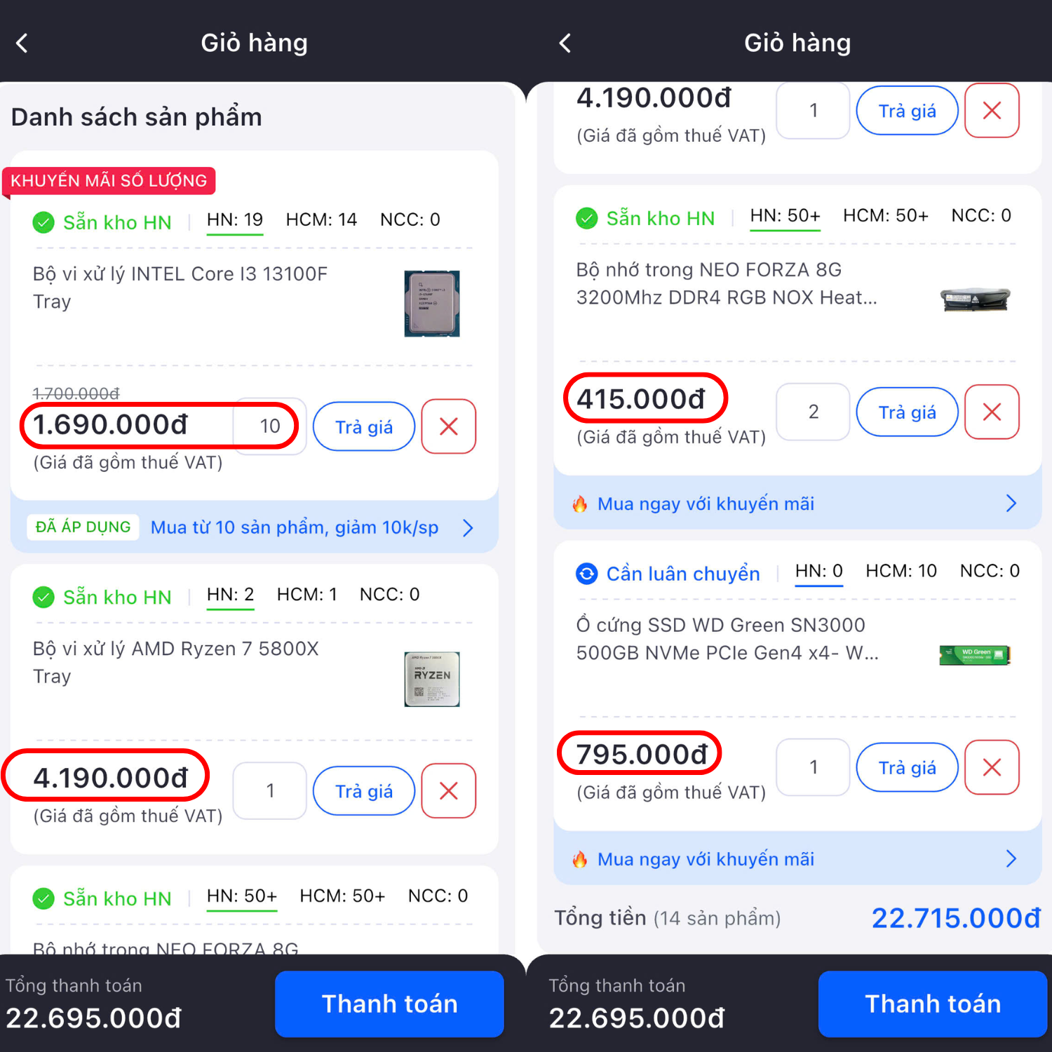Expand WD Green SSD promotion chevron
The image size is (1052, 1052).
1011,859
